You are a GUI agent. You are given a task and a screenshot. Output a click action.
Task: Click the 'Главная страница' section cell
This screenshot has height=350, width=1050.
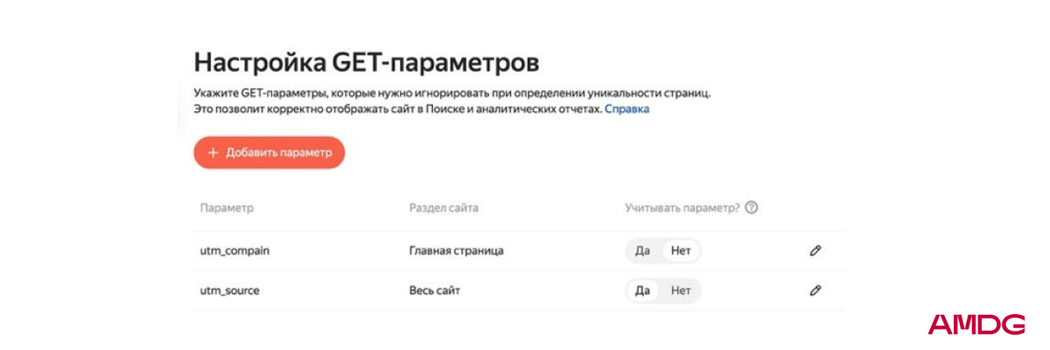[x=456, y=251]
